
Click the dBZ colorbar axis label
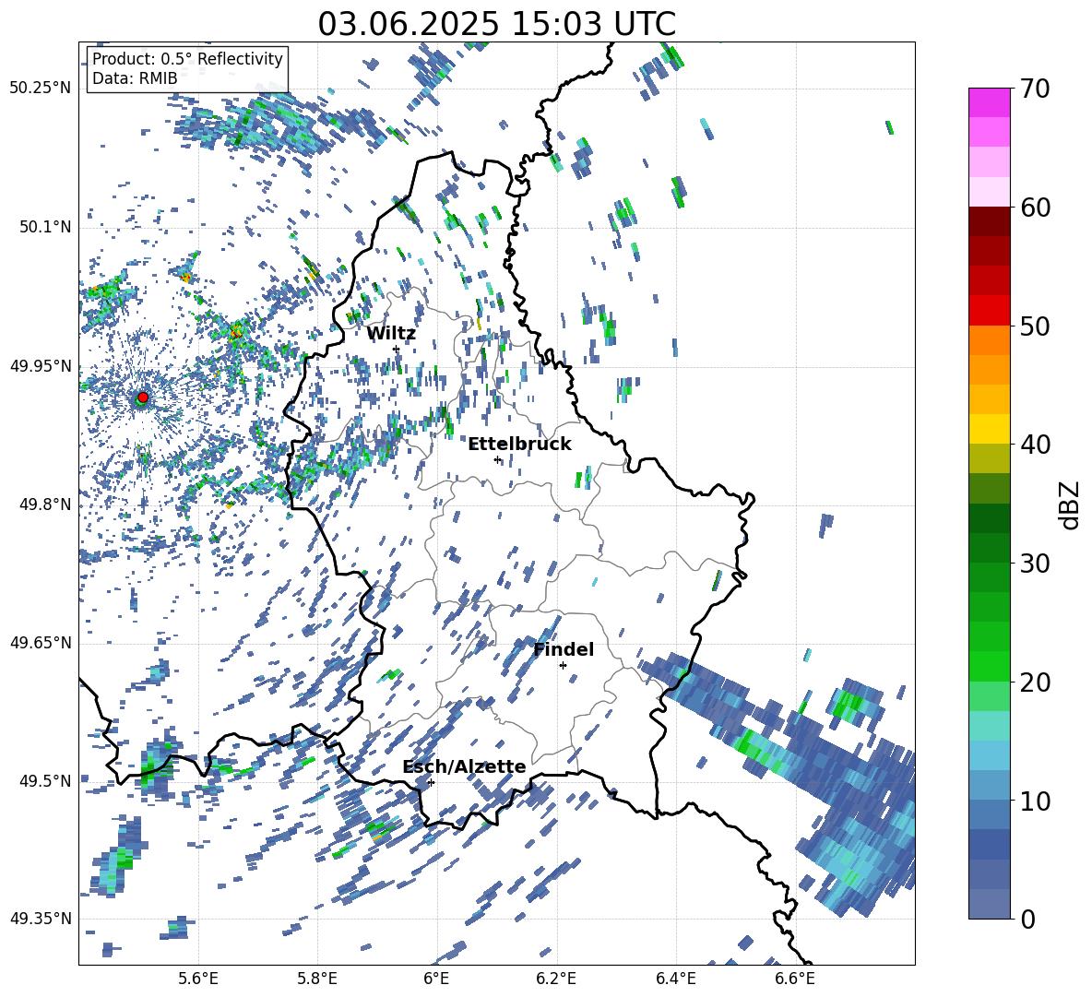click(x=1071, y=504)
